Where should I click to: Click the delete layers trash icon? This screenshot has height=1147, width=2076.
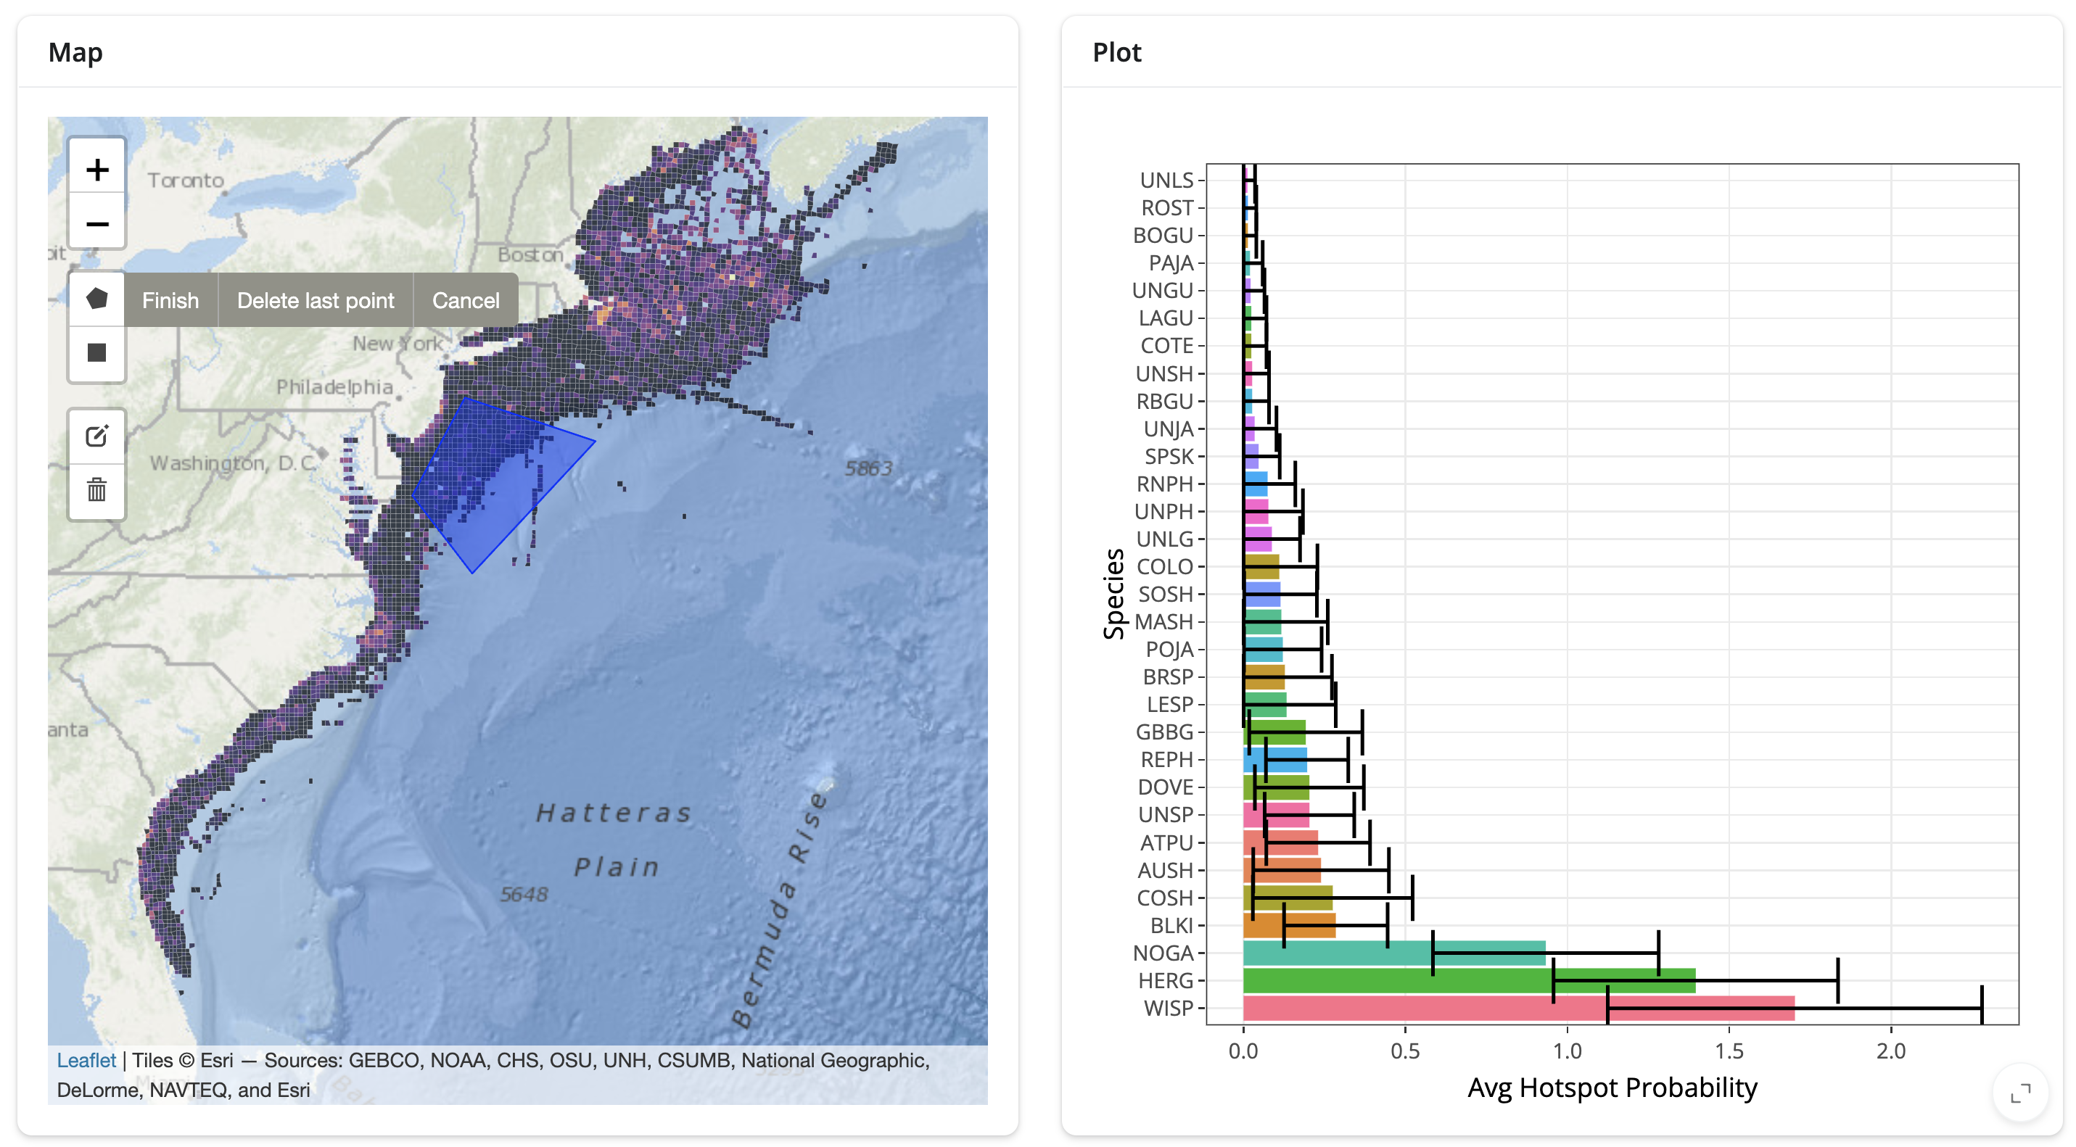point(96,489)
